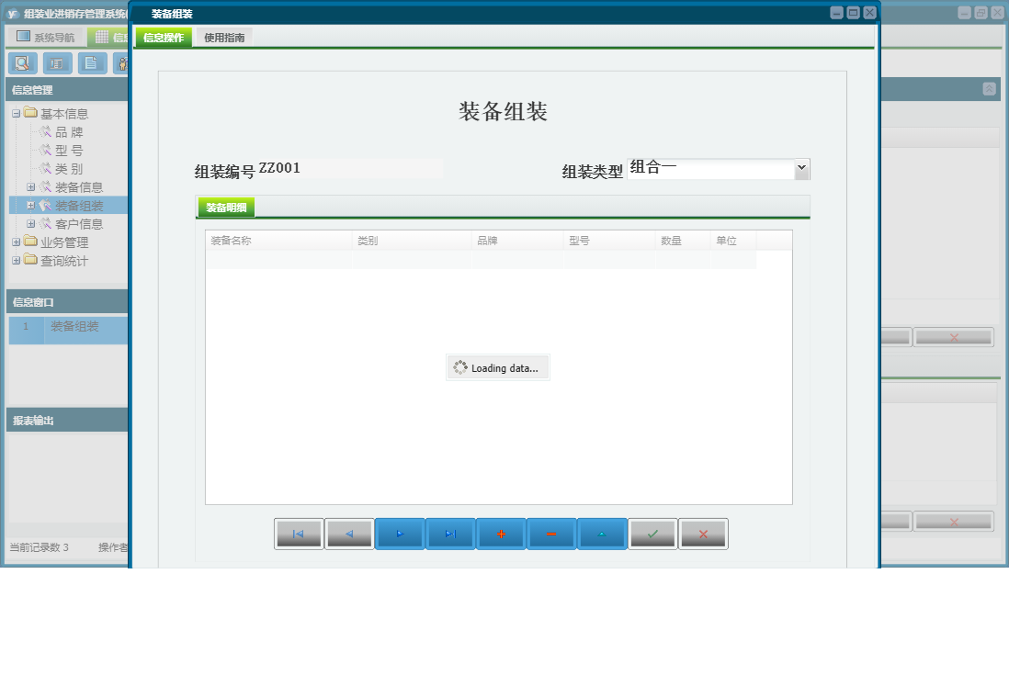Jump to first record with the leftmost navigation icon
Image resolution: width=1009 pixels, height=675 pixels.
click(299, 533)
